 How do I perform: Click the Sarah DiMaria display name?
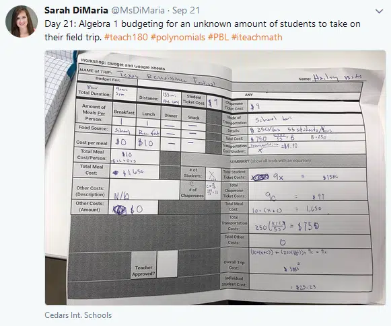76,11
